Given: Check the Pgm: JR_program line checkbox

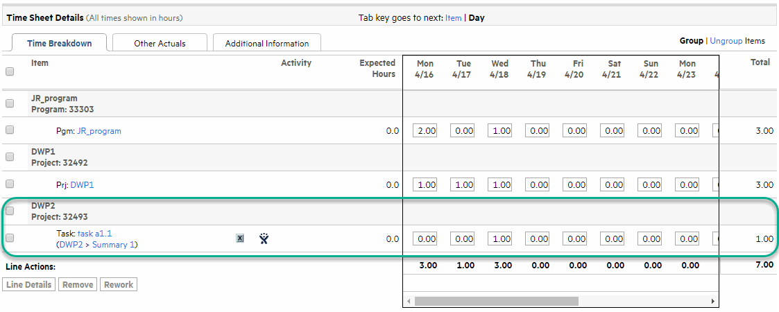Looking at the screenshot, I should click(10, 130).
